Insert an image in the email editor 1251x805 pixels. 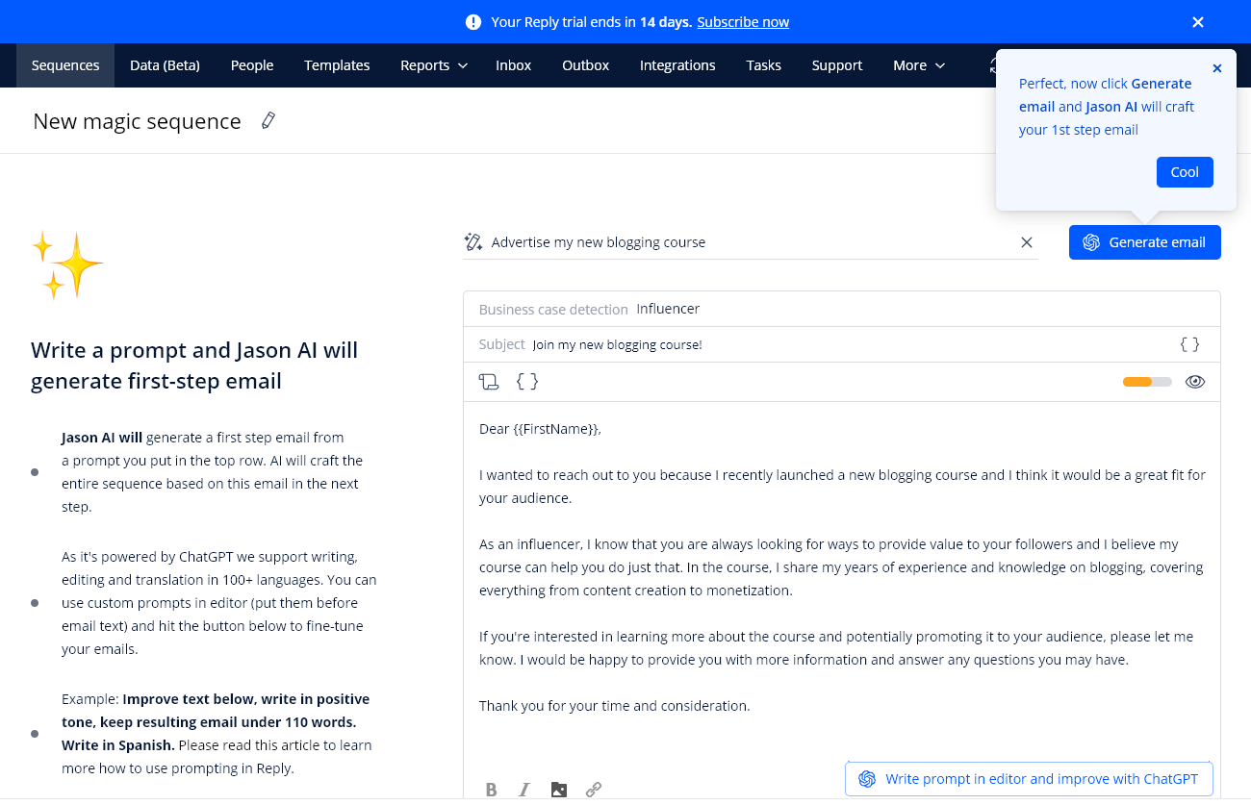[x=559, y=789]
